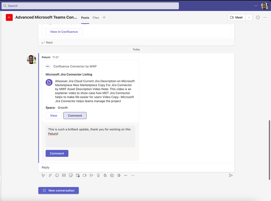
Task: Switch to the Files tab
Action: [x=96, y=18]
